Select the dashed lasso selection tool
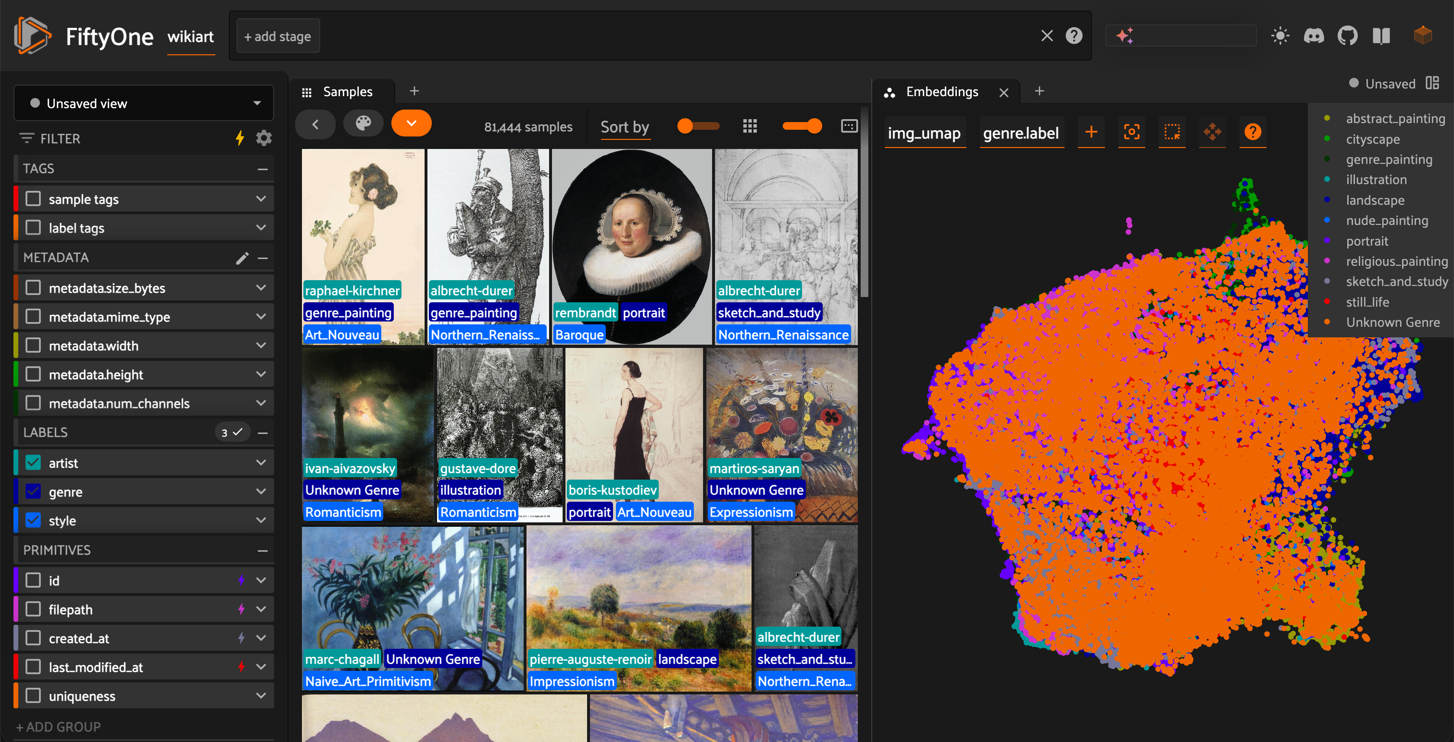1454x742 pixels. (1172, 133)
